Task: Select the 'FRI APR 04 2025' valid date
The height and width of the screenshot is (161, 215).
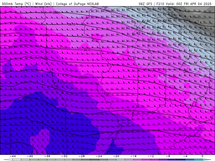Action: coord(198,4)
